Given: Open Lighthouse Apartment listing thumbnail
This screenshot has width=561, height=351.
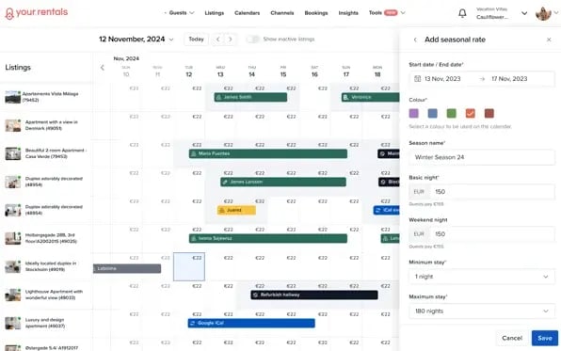Looking at the screenshot, I should [x=12, y=295].
